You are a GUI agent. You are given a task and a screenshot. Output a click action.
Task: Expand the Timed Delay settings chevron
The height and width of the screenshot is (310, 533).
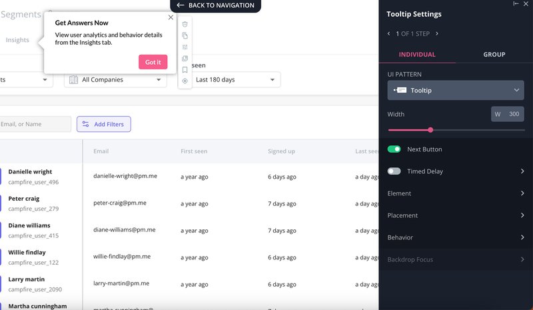click(x=522, y=171)
